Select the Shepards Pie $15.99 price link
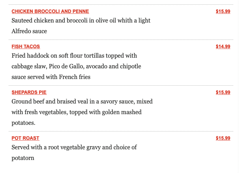Screen dimensions: 247x173 223,92
